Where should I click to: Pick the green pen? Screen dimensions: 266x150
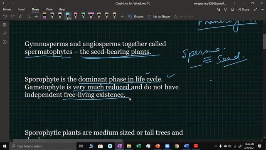point(83,16)
